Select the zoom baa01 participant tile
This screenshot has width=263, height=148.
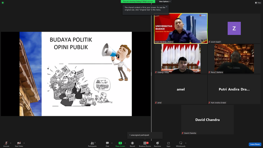click(x=234, y=28)
